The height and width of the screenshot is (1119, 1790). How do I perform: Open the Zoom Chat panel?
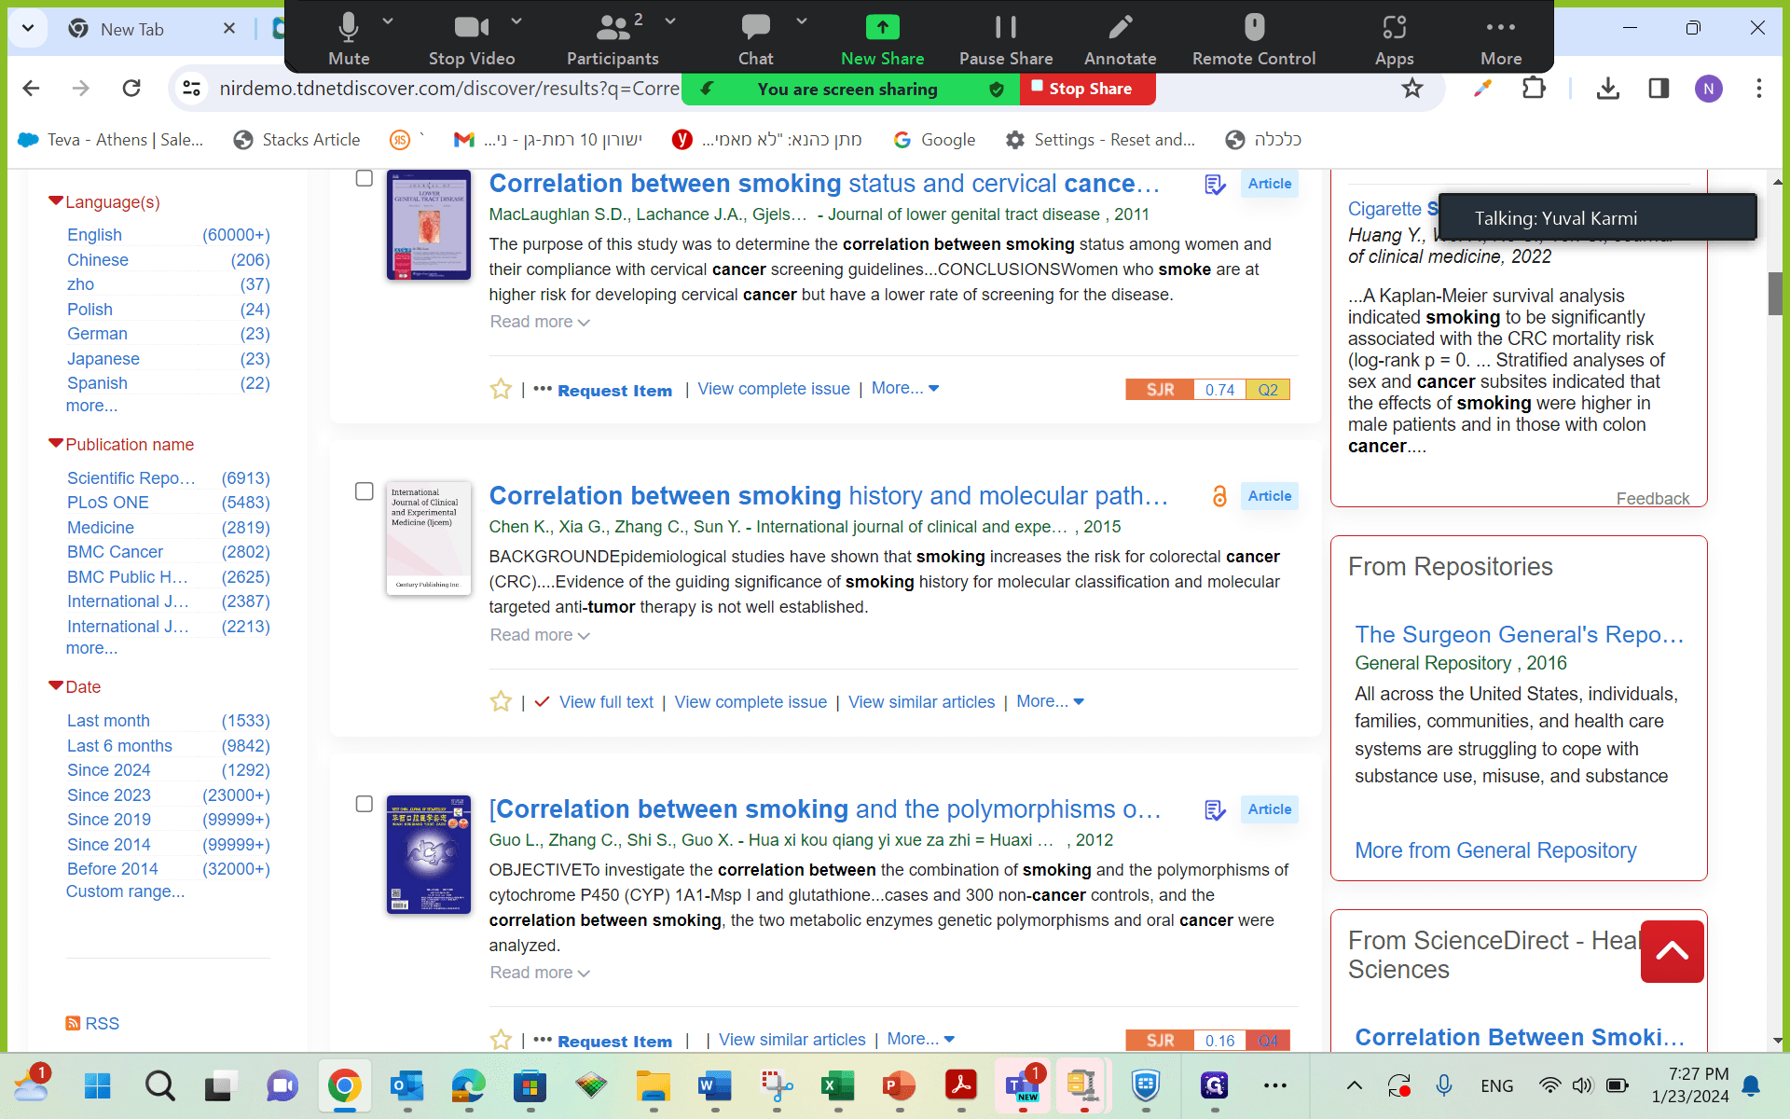point(755,39)
